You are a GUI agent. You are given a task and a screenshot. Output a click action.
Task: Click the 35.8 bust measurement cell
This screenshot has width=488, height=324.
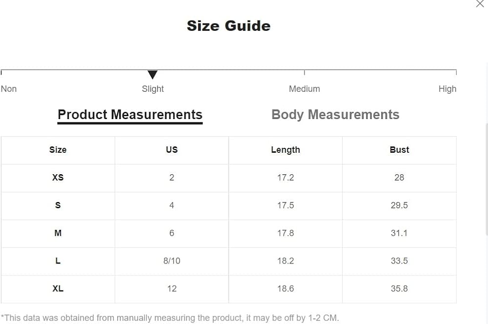(x=399, y=289)
